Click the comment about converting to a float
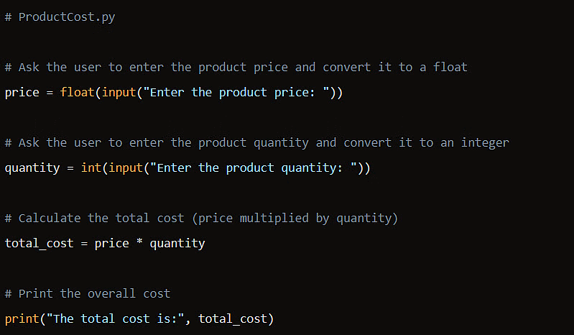This screenshot has width=574, height=335. [236, 68]
